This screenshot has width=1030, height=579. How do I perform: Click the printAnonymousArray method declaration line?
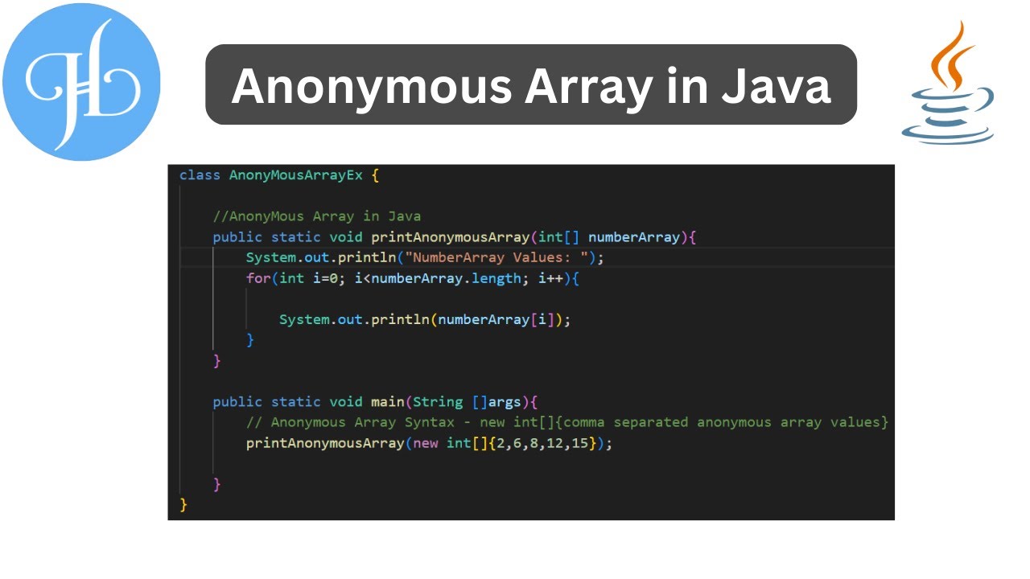[x=454, y=237]
